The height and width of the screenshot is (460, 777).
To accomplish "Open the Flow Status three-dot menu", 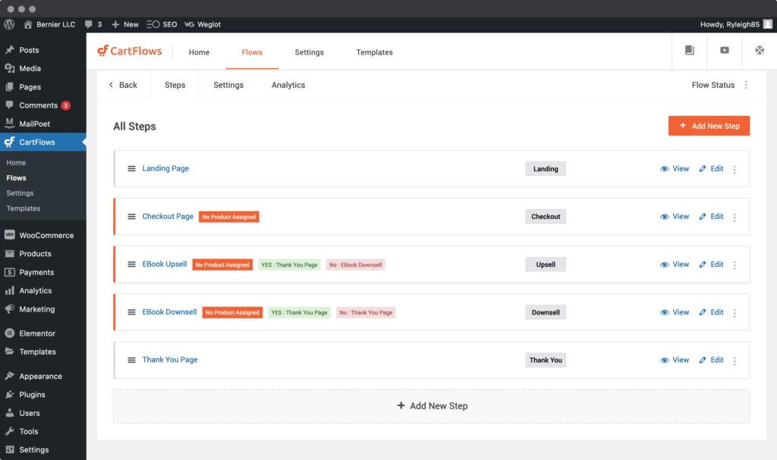I will 746,85.
